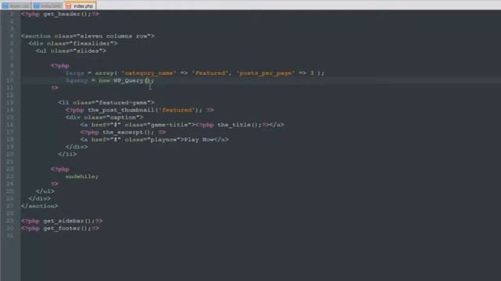Click line number 10 in the gutter
This screenshot has width=501, height=281.
click(x=10, y=80)
